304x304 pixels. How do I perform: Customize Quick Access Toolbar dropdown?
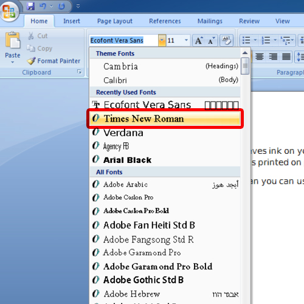pos(78,6)
